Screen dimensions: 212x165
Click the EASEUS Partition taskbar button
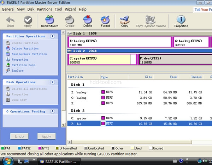pyautogui.click(x=59, y=161)
